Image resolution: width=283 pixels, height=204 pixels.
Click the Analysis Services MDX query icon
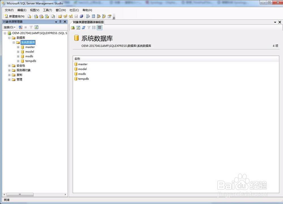click(36, 16)
